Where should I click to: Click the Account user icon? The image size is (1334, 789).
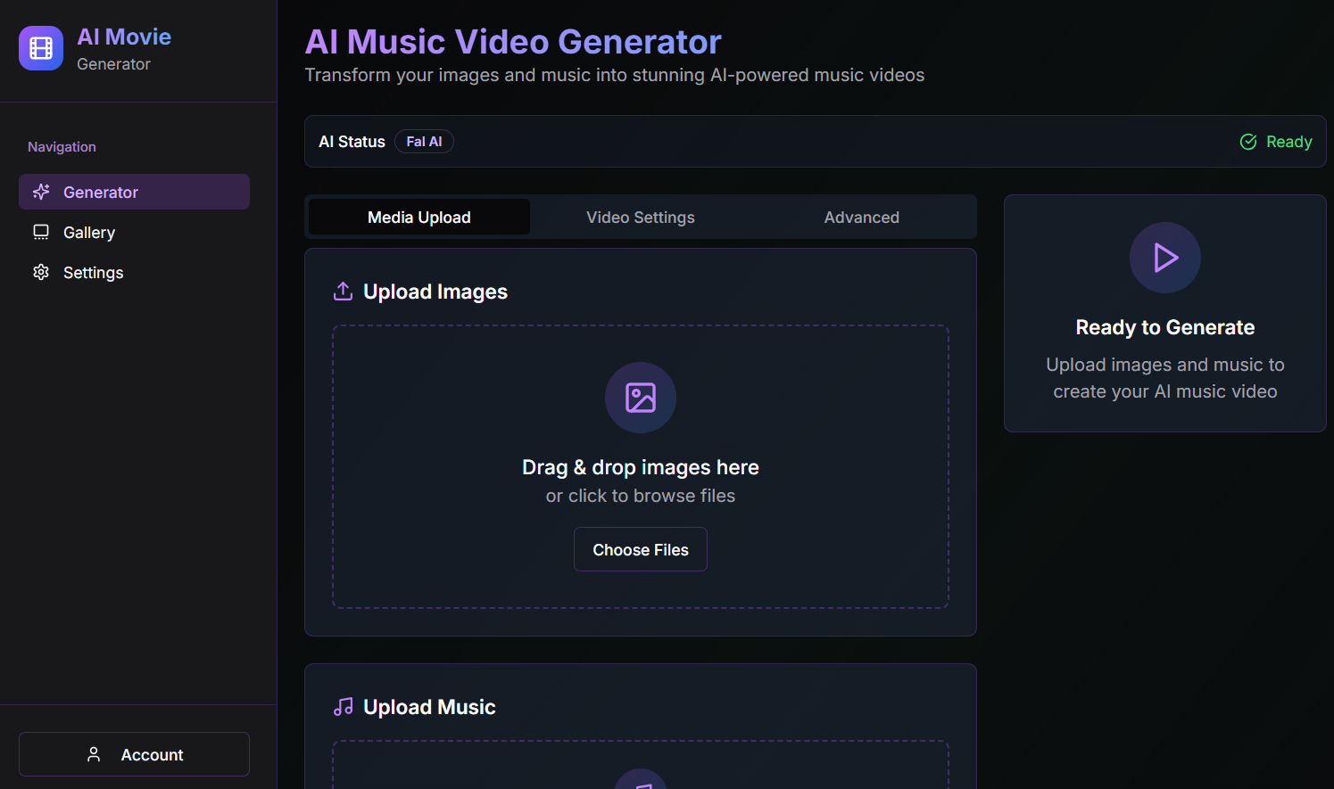point(94,755)
